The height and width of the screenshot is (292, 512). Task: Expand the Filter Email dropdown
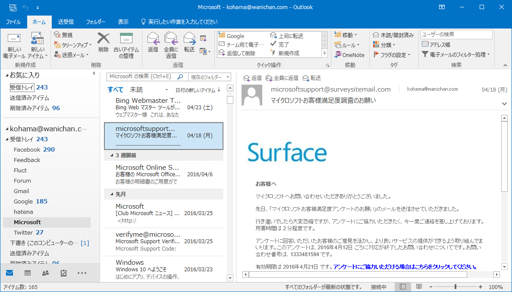click(x=456, y=54)
